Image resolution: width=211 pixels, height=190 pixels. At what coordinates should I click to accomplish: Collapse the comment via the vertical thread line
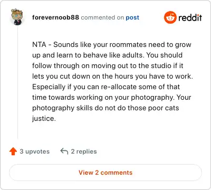(17, 82)
